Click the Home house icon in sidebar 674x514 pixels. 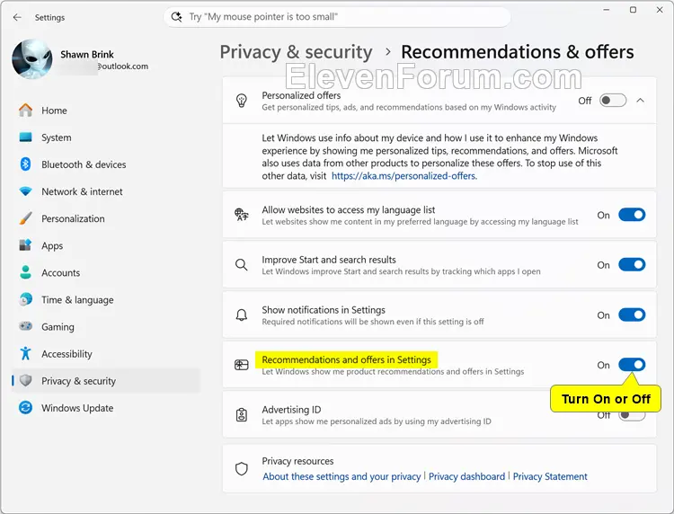pos(26,110)
